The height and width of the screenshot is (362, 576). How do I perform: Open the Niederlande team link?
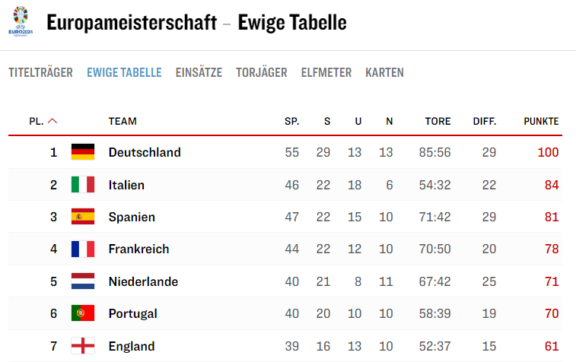pos(143,281)
